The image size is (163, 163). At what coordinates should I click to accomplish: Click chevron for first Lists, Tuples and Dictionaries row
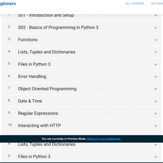click(x=155, y=52)
